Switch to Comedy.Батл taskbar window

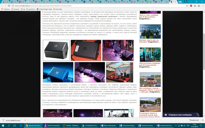pyautogui.click(x=90, y=125)
